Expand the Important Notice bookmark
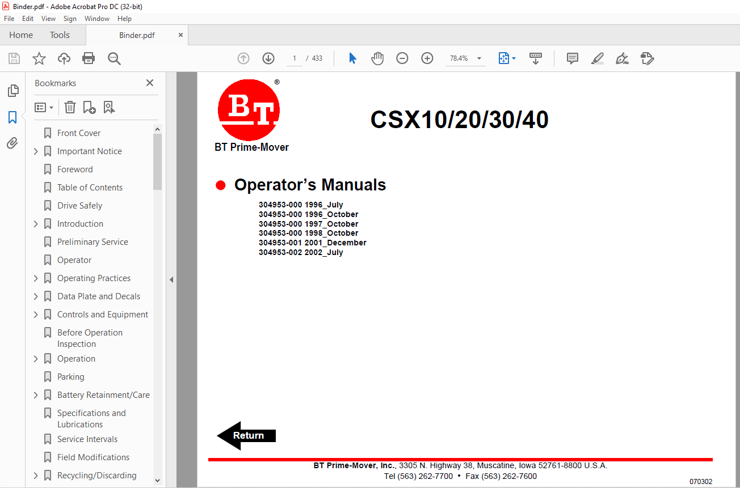Image resolution: width=740 pixels, height=488 pixels. click(x=36, y=151)
